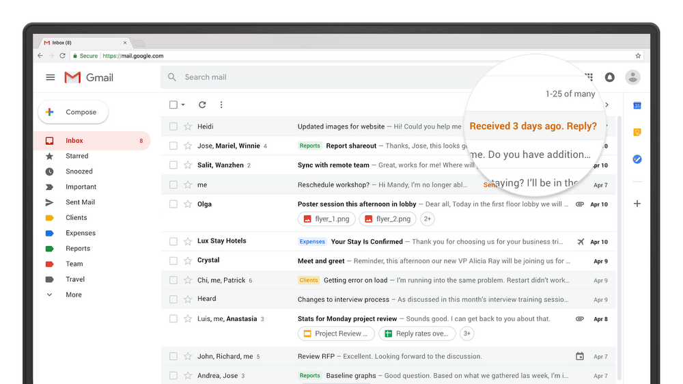Image resolution: width=683 pixels, height=384 pixels.
Task: Open Google Keep in side panel
Action: tap(637, 133)
